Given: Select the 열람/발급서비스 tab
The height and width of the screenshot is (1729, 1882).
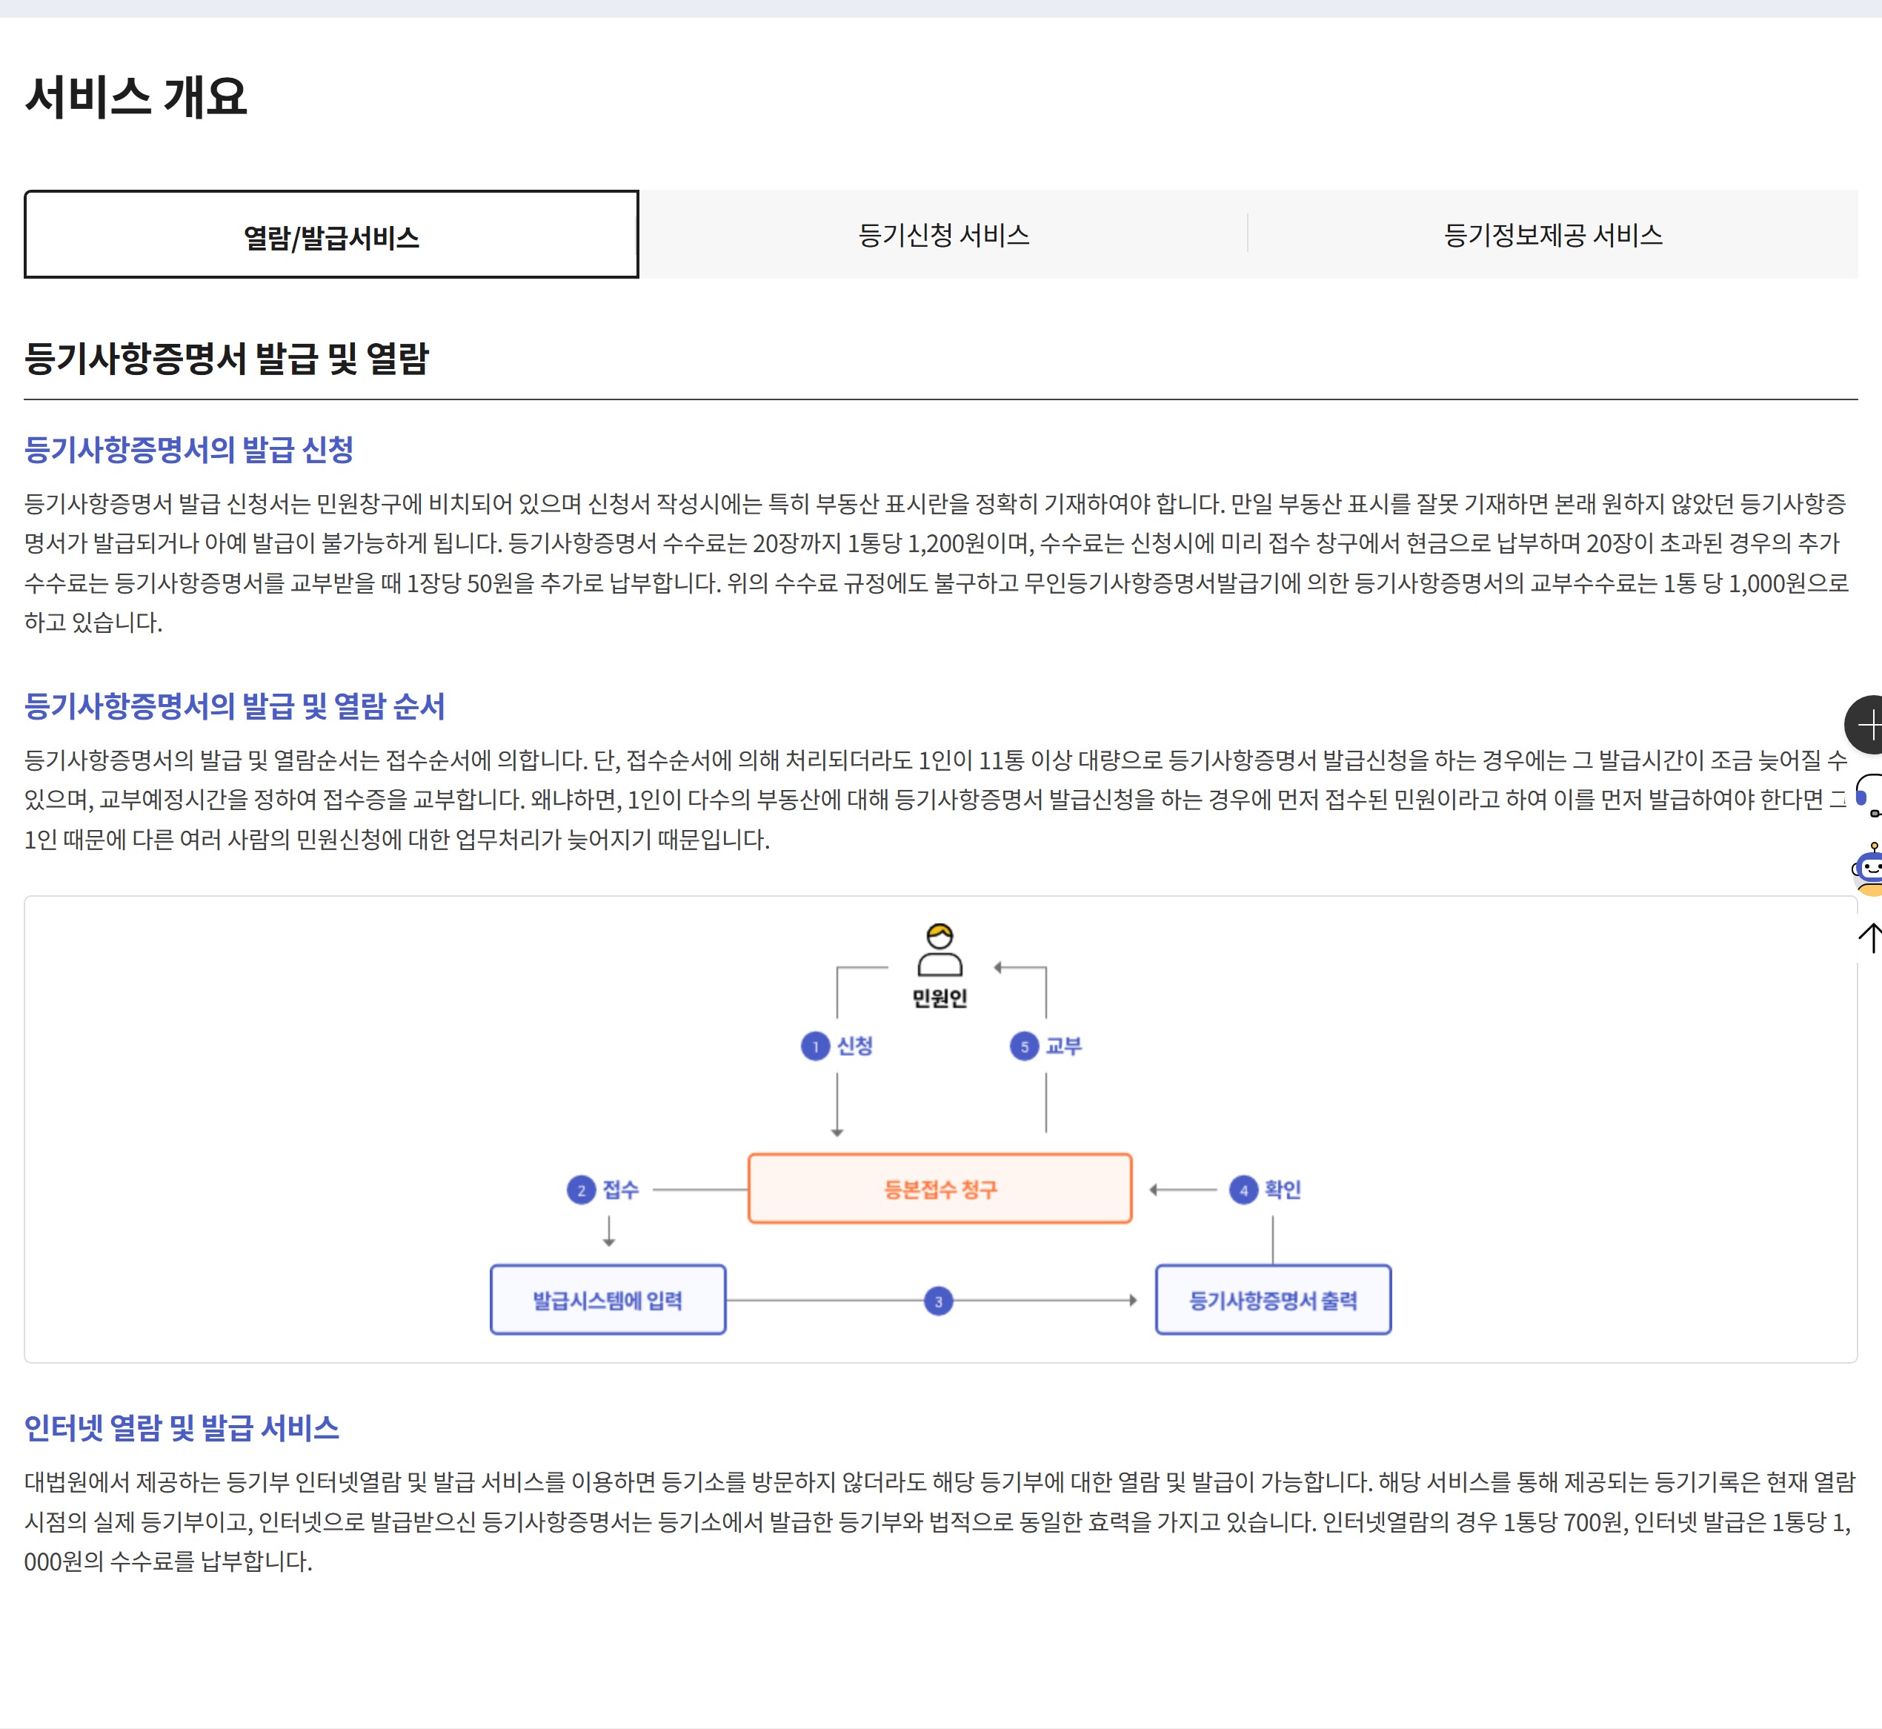Looking at the screenshot, I should coord(331,235).
